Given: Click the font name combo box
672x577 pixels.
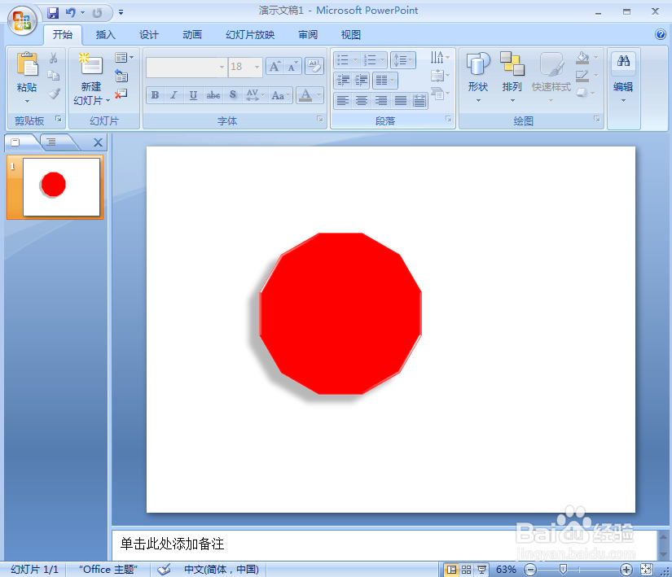Looking at the screenshot, I should pyautogui.click(x=186, y=68).
